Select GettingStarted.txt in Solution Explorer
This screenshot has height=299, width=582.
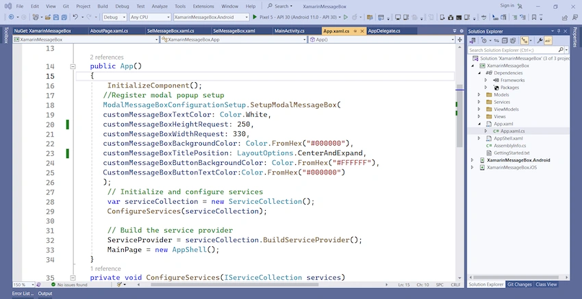click(511, 153)
